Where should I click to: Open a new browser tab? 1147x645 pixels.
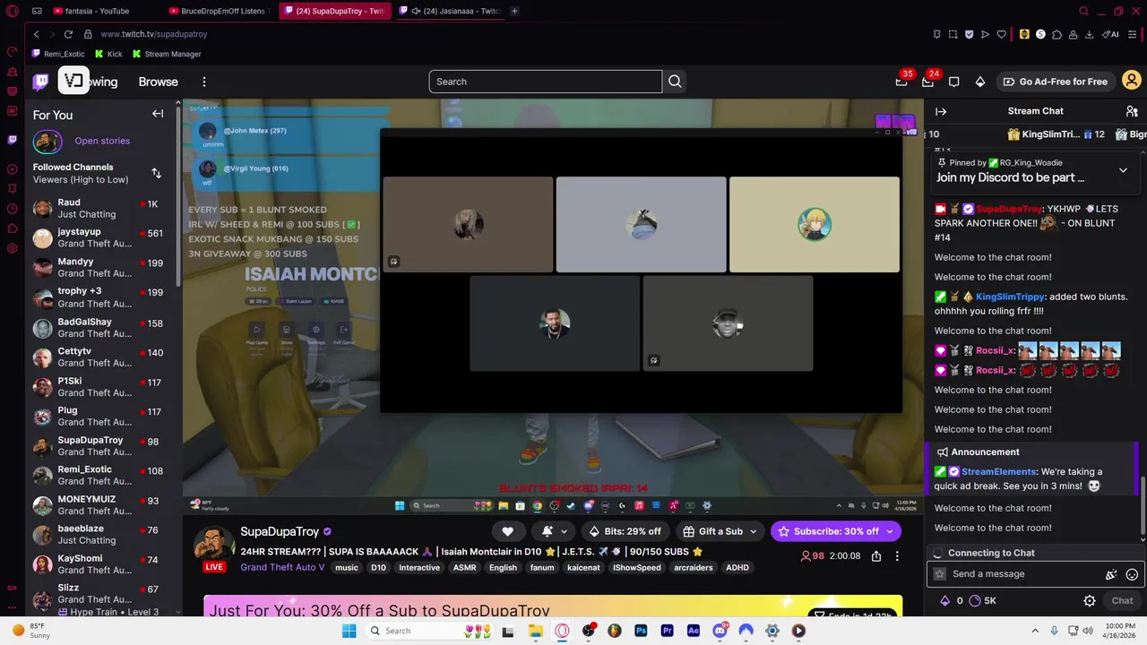513,11
